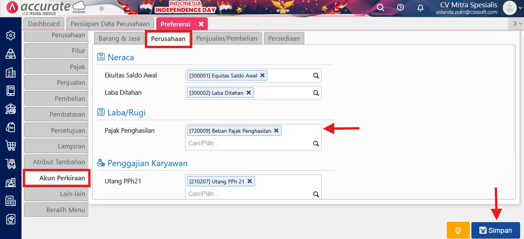Image resolution: width=524 pixels, height=239 pixels.
Task: Open the settings gear in left sidebar
Action: (x=10, y=36)
